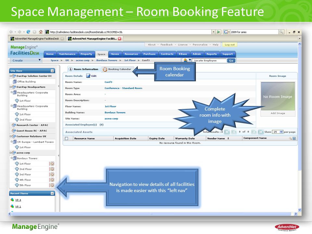Click the browser Forward arrow button
The width and height of the screenshot is (312, 234).
coord(19,32)
